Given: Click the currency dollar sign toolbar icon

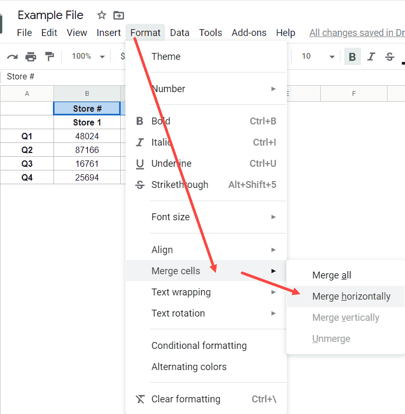Looking at the screenshot, I should click(x=123, y=57).
